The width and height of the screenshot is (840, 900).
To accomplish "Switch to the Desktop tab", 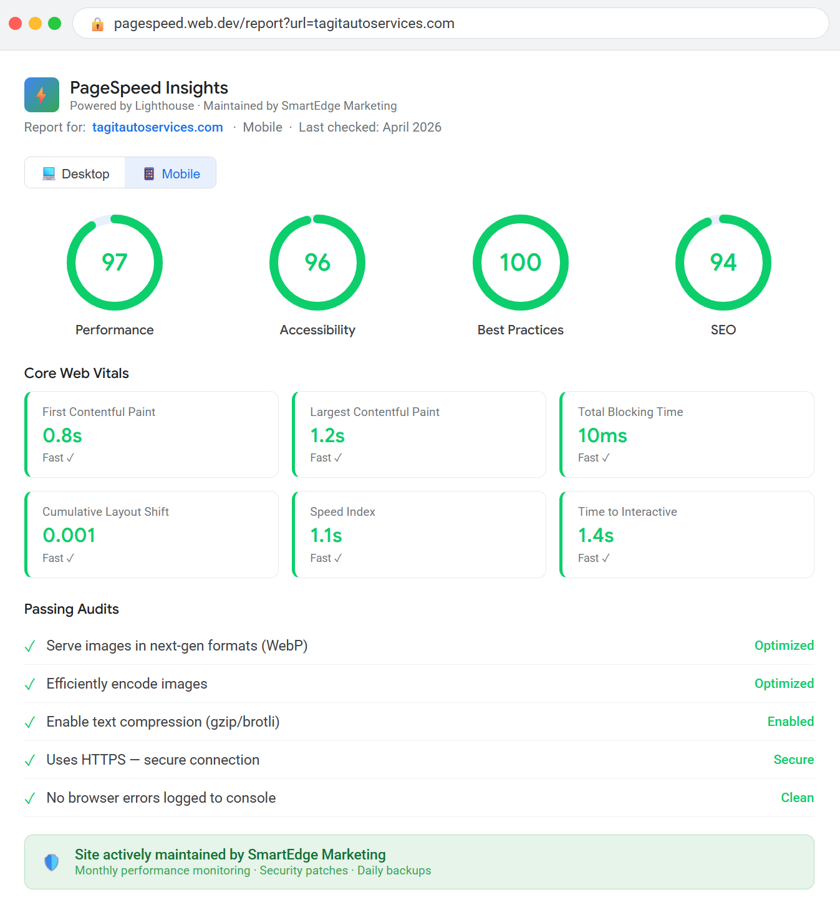I will 75,173.
